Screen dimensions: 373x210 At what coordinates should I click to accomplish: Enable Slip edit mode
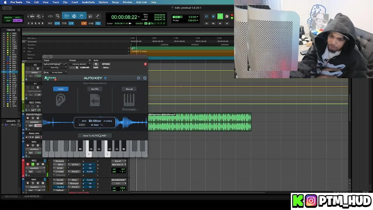(8, 21)
